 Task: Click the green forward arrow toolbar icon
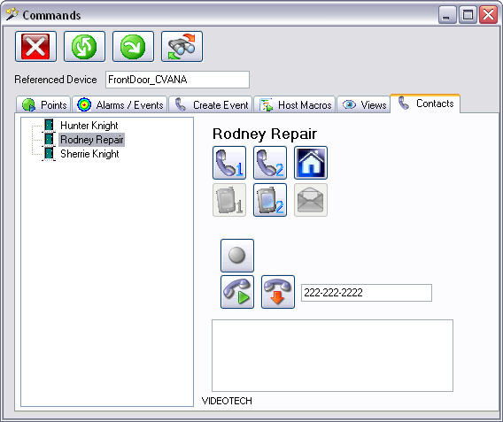point(133,47)
